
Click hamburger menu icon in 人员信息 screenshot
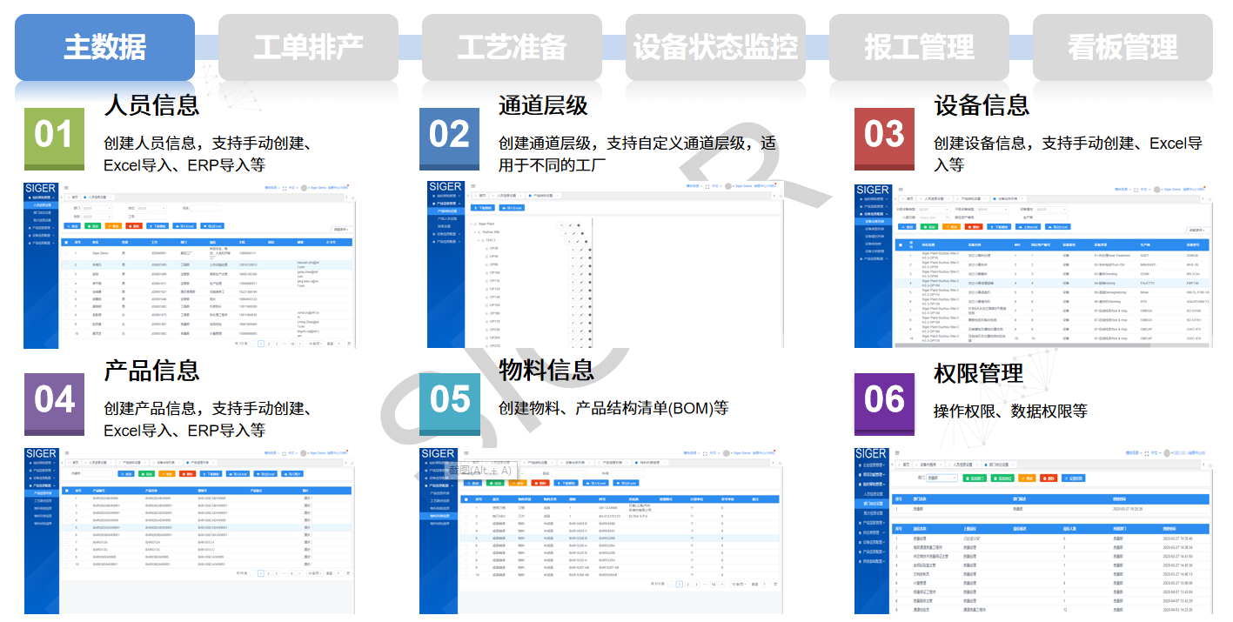(x=66, y=188)
